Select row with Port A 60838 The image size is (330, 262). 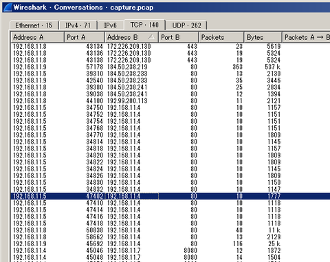point(170,230)
